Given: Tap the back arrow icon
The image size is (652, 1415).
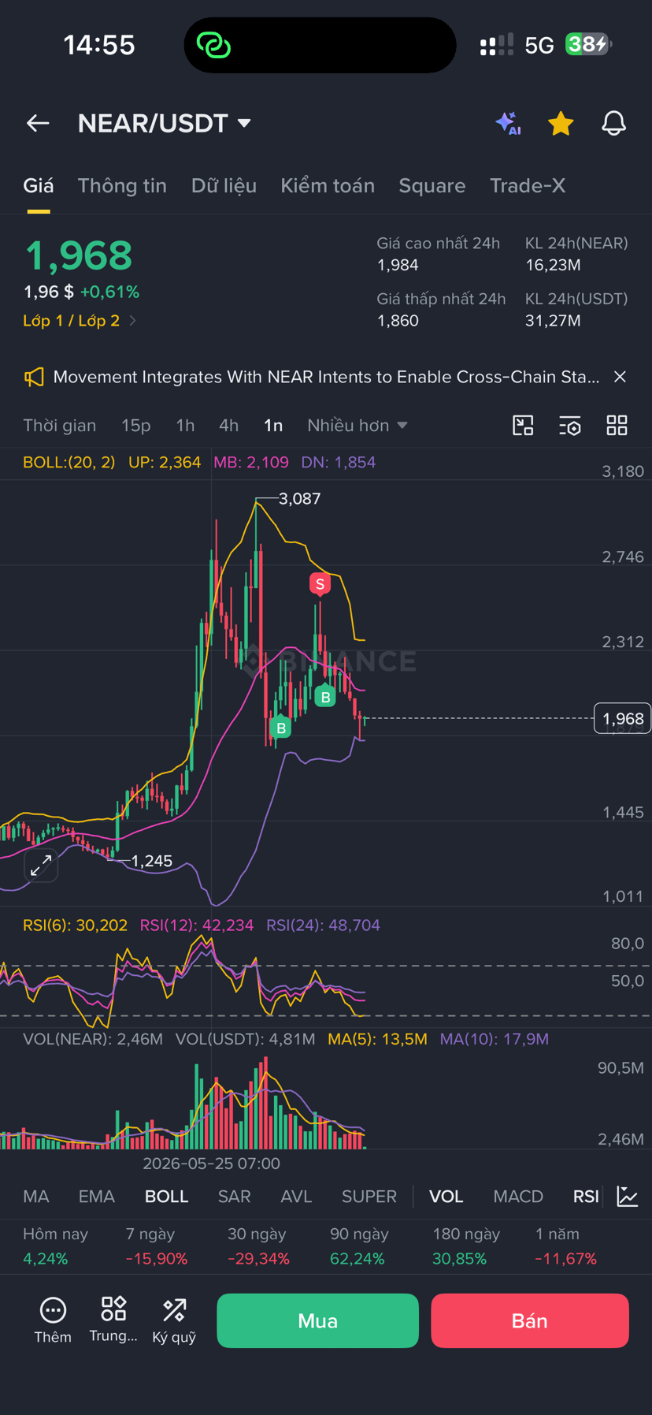Looking at the screenshot, I should click(38, 123).
